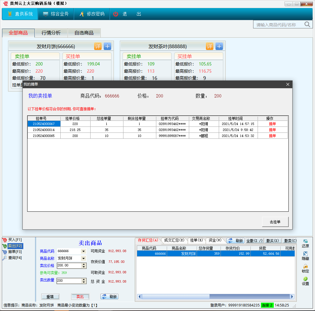Screen dimensions: 315x311
Task: Select order number 210524000014 cell
Action: [44, 130]
